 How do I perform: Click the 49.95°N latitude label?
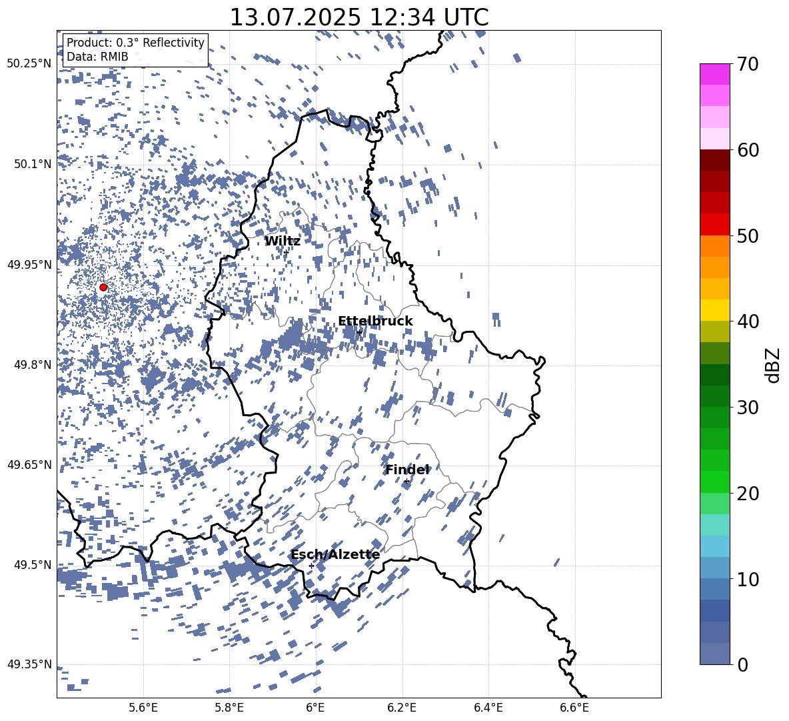pyautogui.click(x=29, y=265)
